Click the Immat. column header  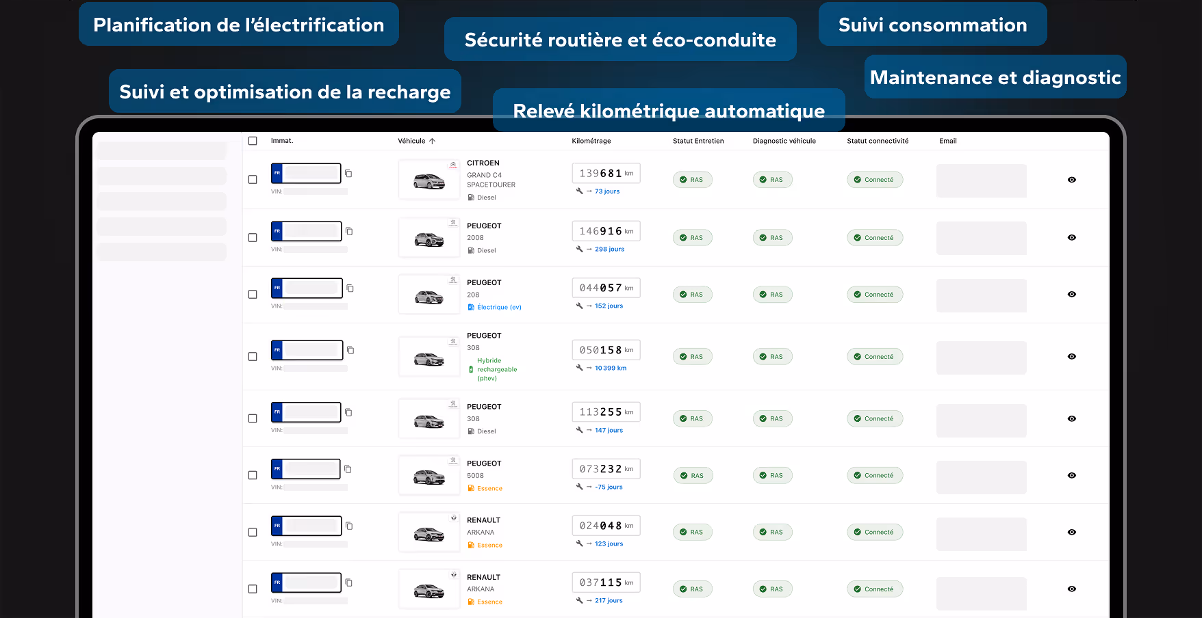point(282,141)
